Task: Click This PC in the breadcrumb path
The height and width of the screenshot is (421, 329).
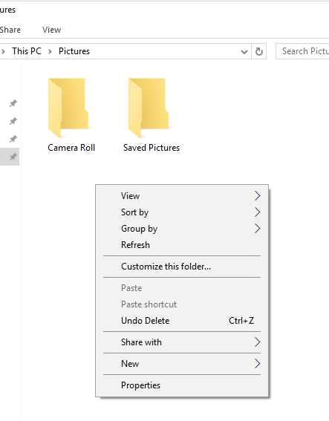Action: (x=27, y=51)
